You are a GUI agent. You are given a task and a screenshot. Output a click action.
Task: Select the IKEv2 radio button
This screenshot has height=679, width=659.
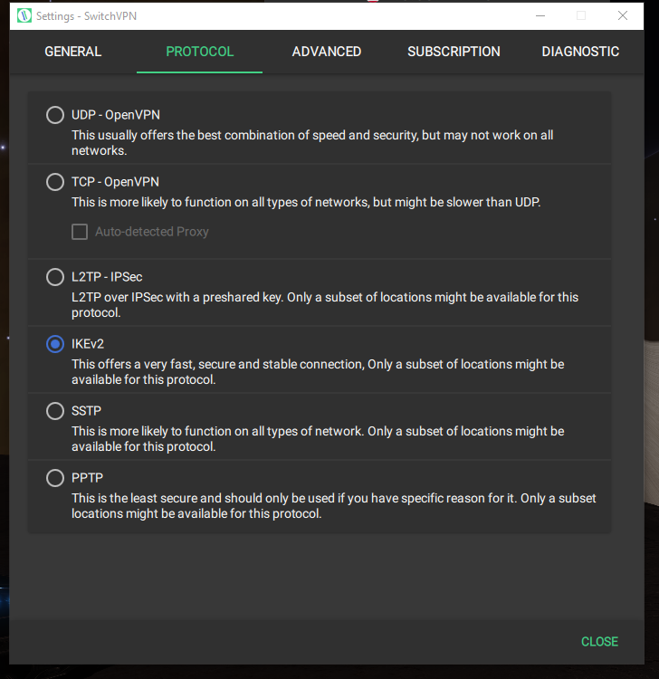pos(55,344)
